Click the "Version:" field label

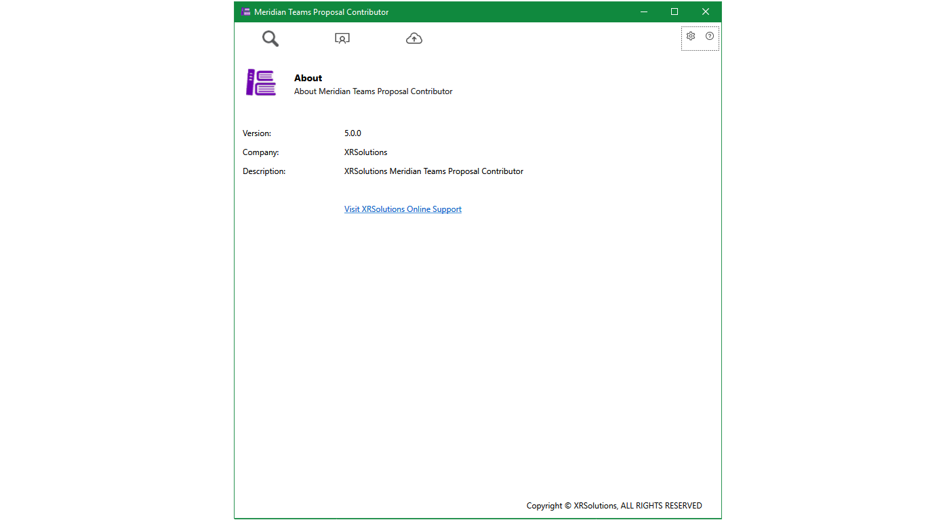tap(257, 133)
